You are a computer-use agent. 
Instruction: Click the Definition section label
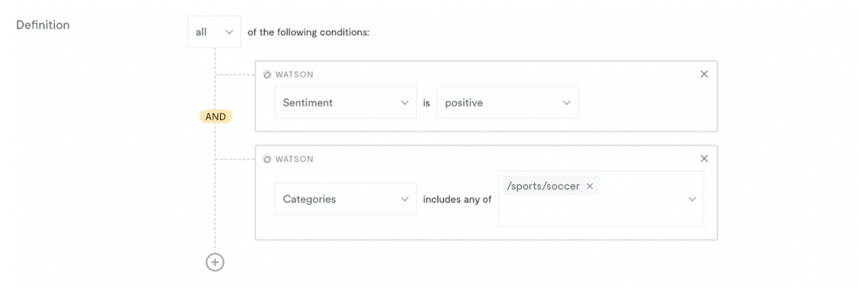tap(43, 25)
